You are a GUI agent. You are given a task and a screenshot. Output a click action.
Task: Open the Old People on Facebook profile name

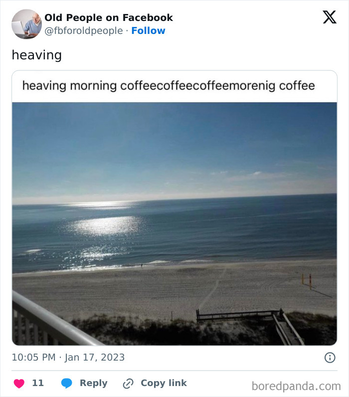[x=109, y=17]
